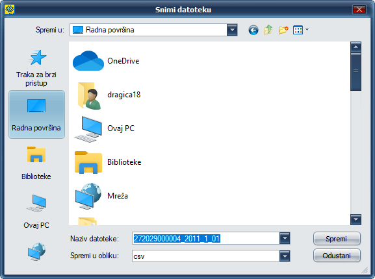Viewport: 375px width, 279px height.
Task: Select Radna površina in the sidebar
Action: (x=36, y=115)
